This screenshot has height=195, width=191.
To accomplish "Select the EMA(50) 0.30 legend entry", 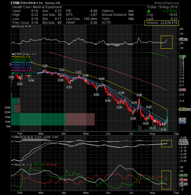I will point(21,57).
